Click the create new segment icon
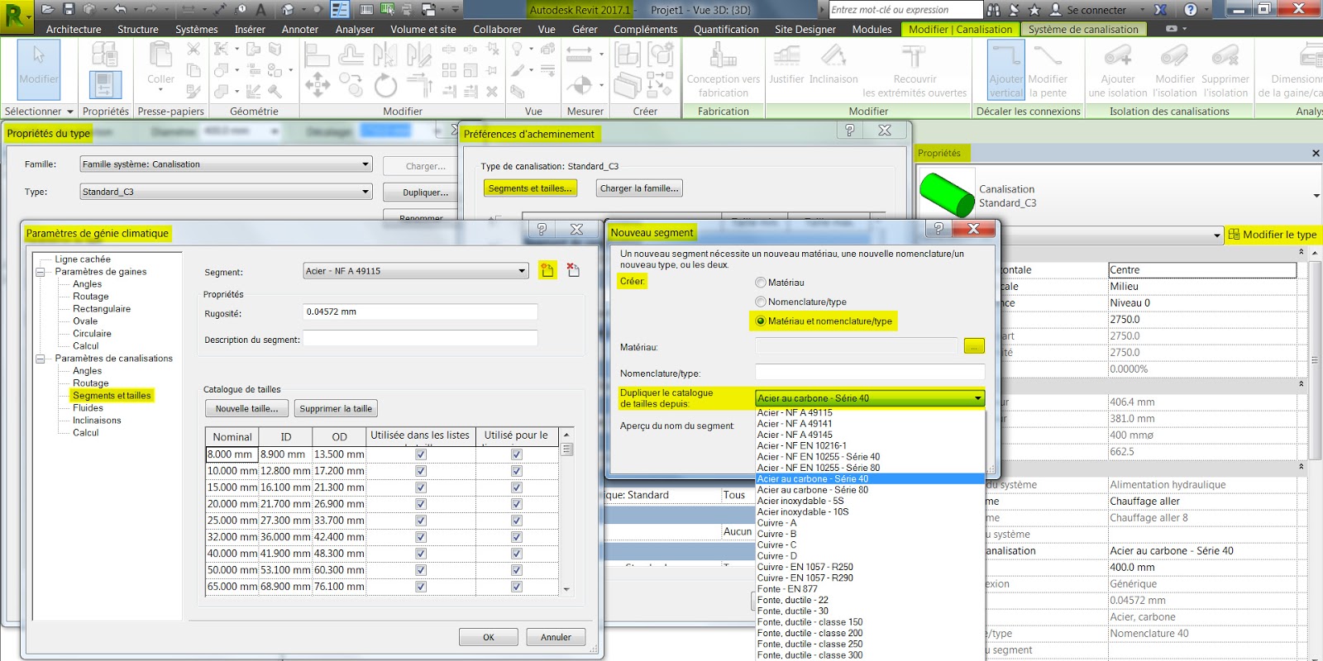The image size is (1323, 661). [547, 270]
